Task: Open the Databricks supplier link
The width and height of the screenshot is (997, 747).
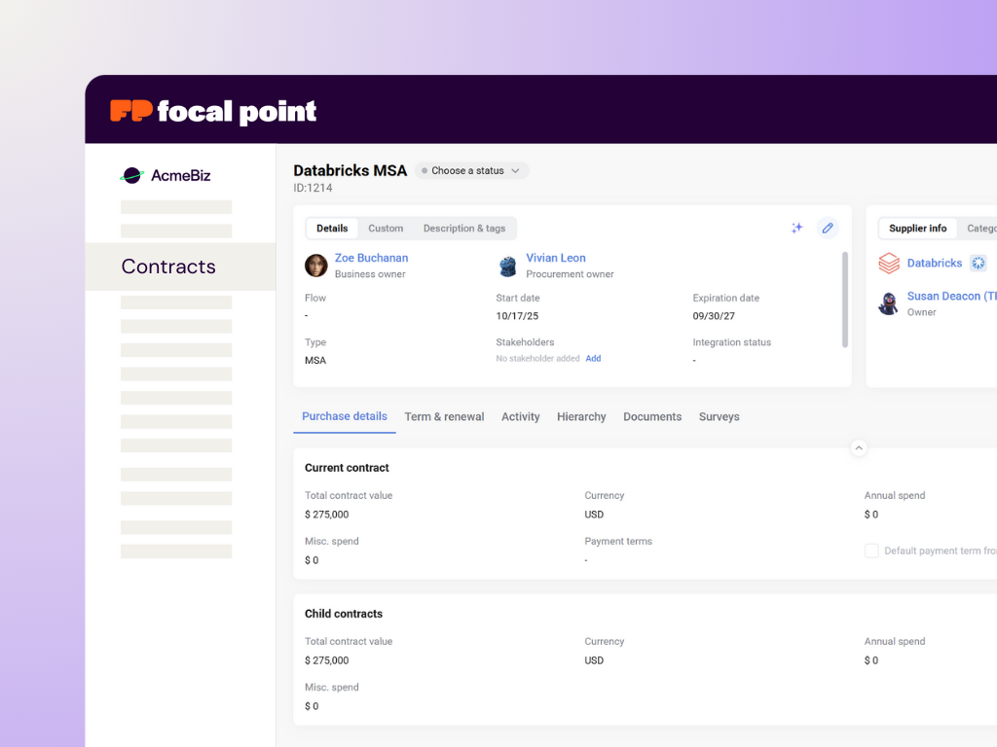Action: [935, 264]
